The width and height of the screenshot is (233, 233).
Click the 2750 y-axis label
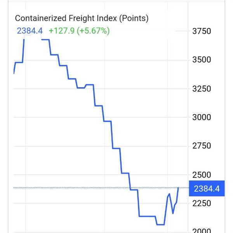coord(202,146)
